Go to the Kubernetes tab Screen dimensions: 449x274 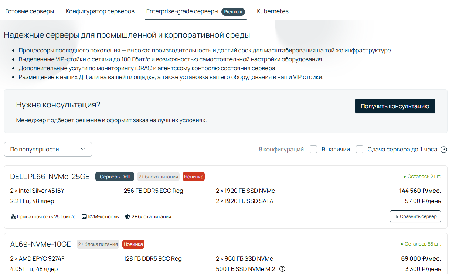(x=273, y=11)
